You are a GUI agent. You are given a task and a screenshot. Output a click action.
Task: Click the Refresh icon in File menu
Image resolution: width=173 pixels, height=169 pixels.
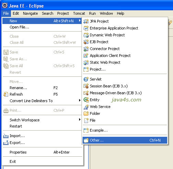pyautogui.click(x=6, y=94)
